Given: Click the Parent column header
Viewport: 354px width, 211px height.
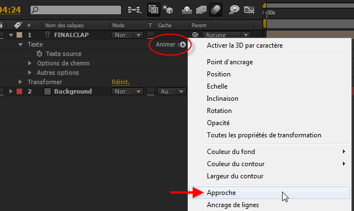Looking at the screenshot, I should coord(199,25).
